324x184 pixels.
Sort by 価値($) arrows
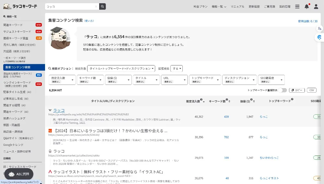click(x=254, y=101)
